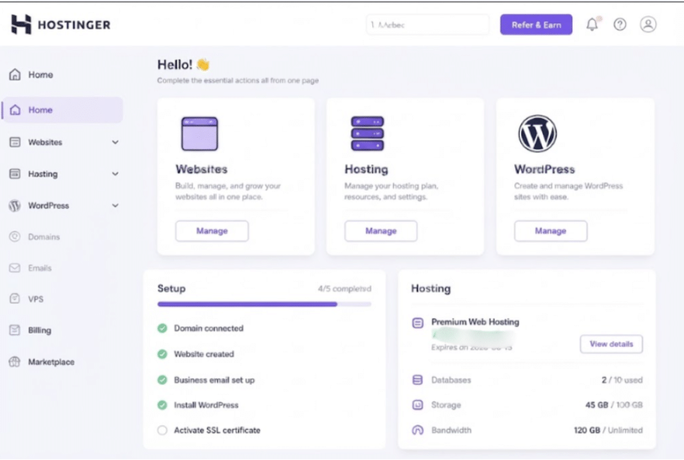The width and height of the screenshot is (684, 460).
Task: Click the '4/5 completed' label
Action: 345,288
